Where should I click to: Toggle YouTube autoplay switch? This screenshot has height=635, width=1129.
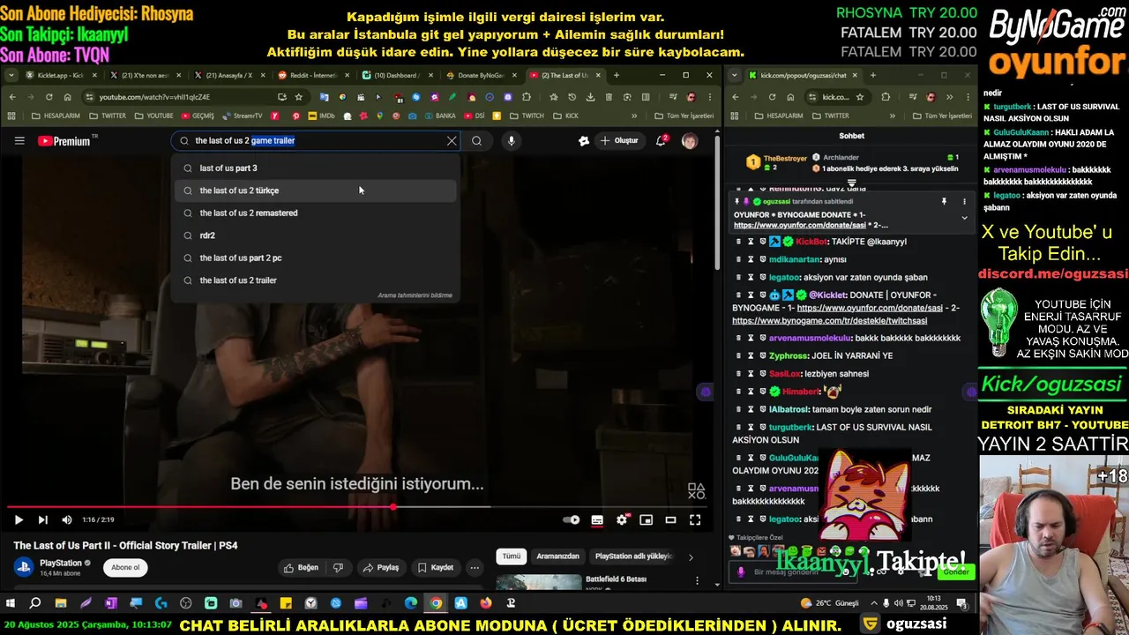(572, 520)
